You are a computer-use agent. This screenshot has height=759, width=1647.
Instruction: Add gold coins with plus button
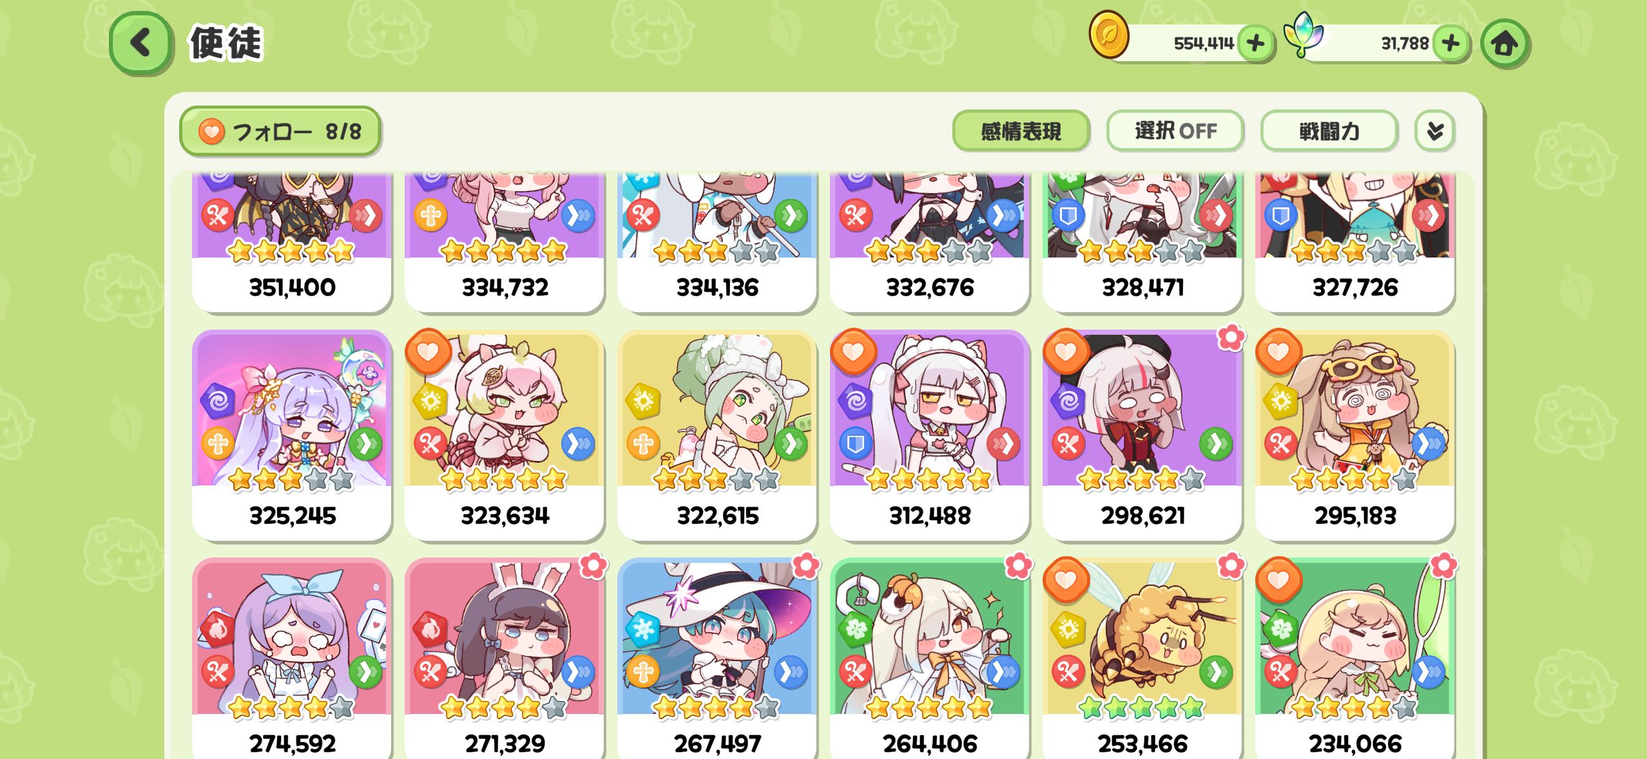pyautogui.click(x=1255, y=43)
